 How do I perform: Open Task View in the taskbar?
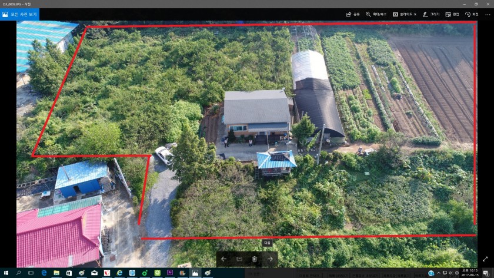click(x=31, y=273)
